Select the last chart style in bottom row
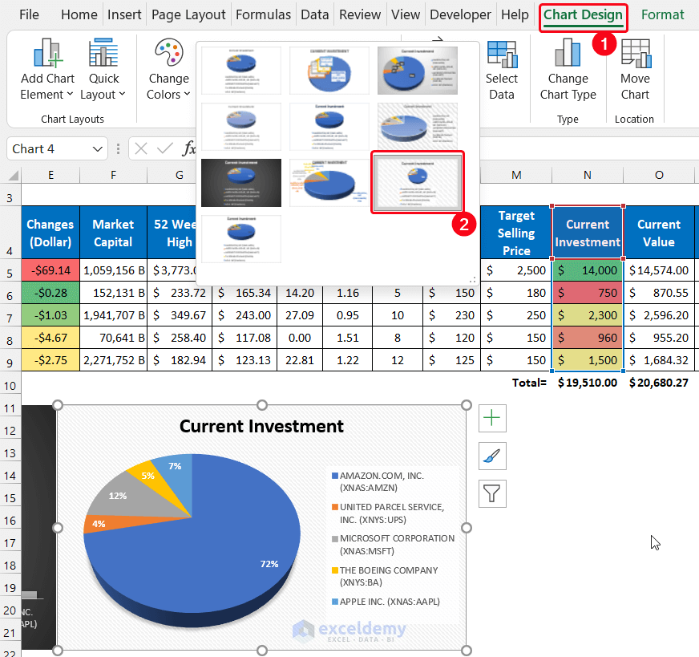This screenshot has height=657, width=699. (241, 239)
